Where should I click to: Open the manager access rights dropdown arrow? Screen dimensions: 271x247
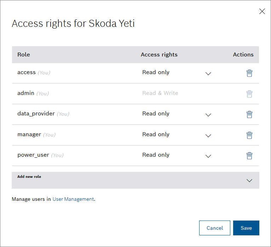[208, 136]
